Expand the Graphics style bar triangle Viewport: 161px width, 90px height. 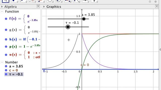click(x=44, y=7)
